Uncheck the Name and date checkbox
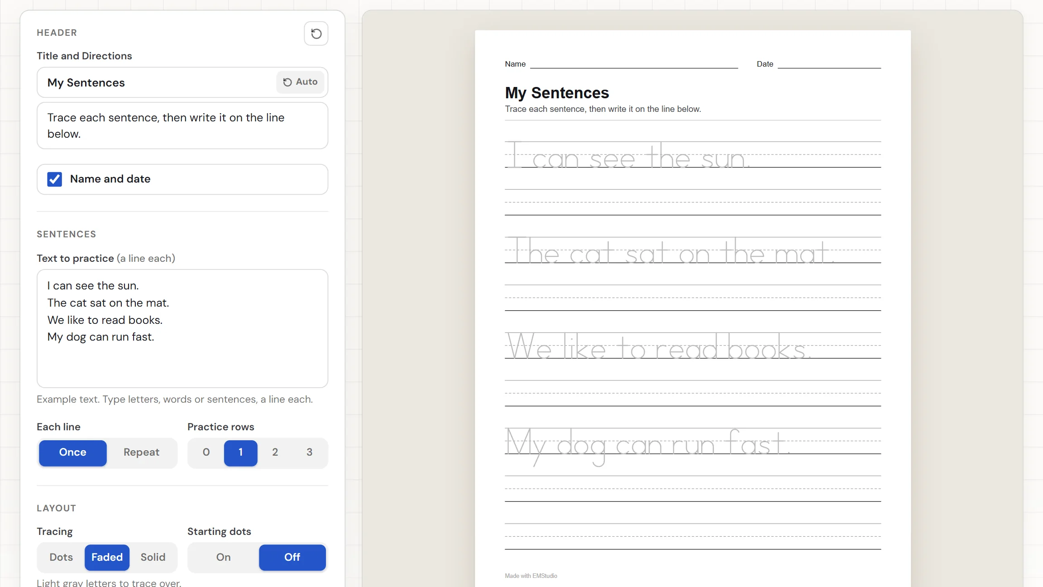 55,179
